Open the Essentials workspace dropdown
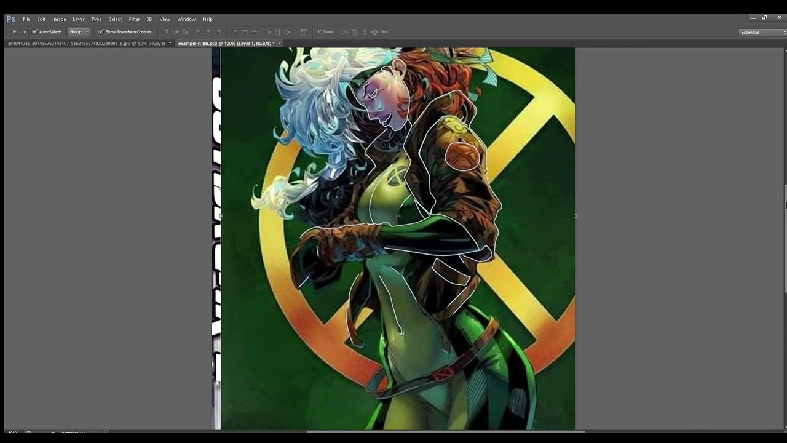The width and height of the screenshot is (787, 443). (x=762, y=32)
